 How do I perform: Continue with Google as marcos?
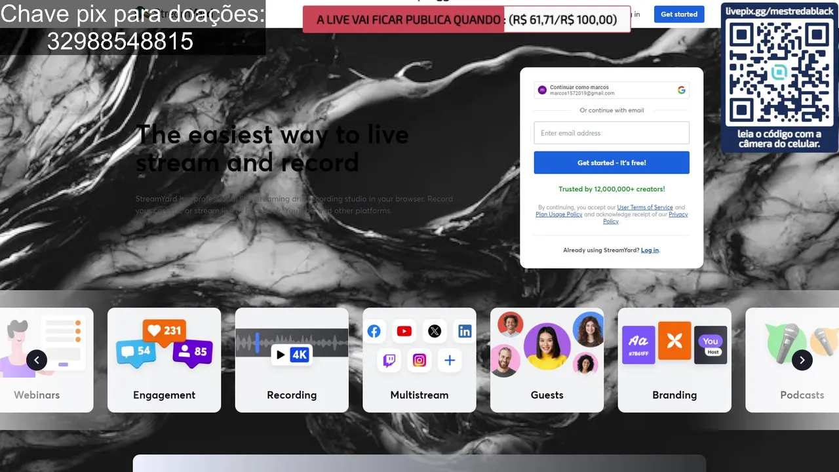[612, 90]
